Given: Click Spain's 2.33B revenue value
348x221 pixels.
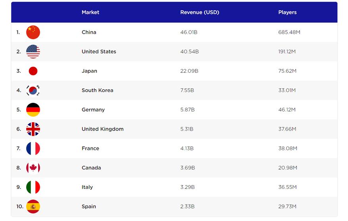Looking at the screenshot, I should pyautogui.click(x=187, y=206).
